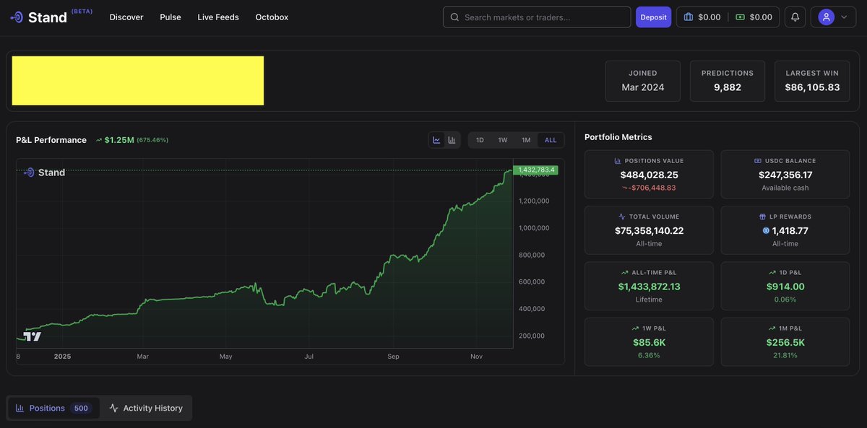Click the $256.5K 1M P&L value
This screenshot has width=867, height=428.
[785, 342]
